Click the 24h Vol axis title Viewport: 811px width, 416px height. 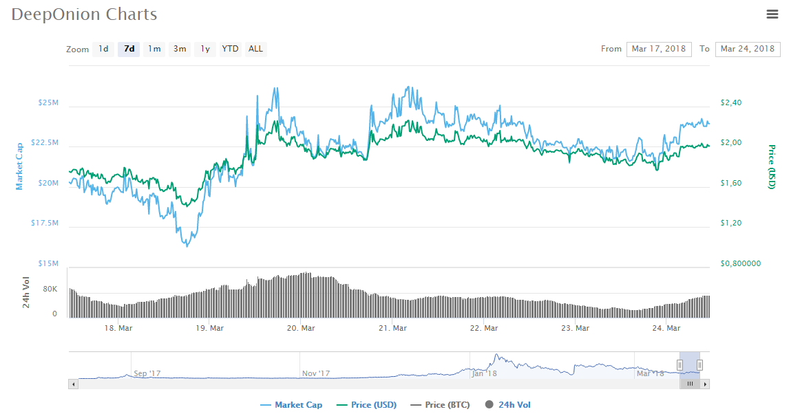[26, 292]
